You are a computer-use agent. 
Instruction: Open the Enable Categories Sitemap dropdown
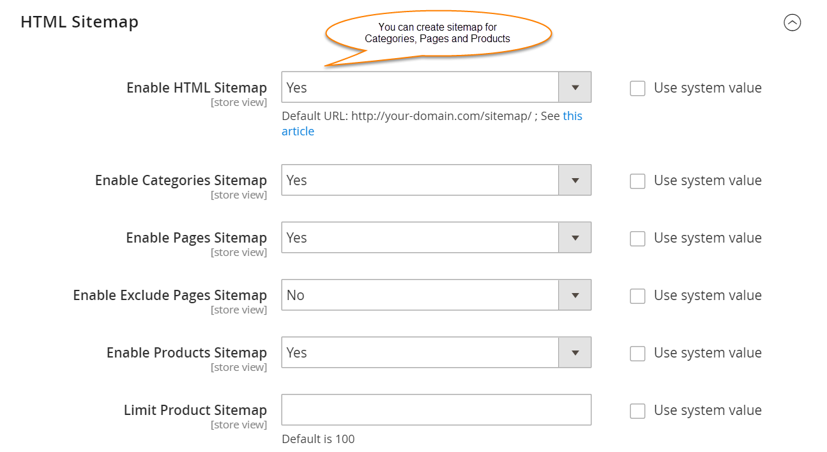pyautogui.click(x=436, y=180)
